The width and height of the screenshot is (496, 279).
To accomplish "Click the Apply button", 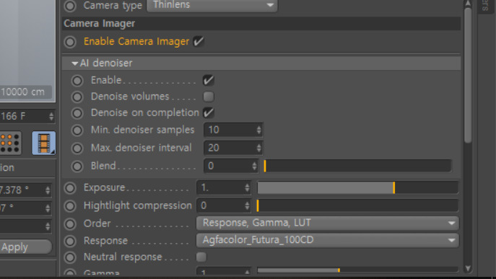I will pyautogui.click(x=25, y=247).
